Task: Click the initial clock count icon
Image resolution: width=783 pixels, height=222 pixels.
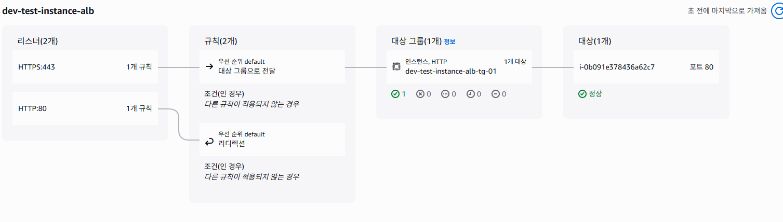Action: [470, 94]
